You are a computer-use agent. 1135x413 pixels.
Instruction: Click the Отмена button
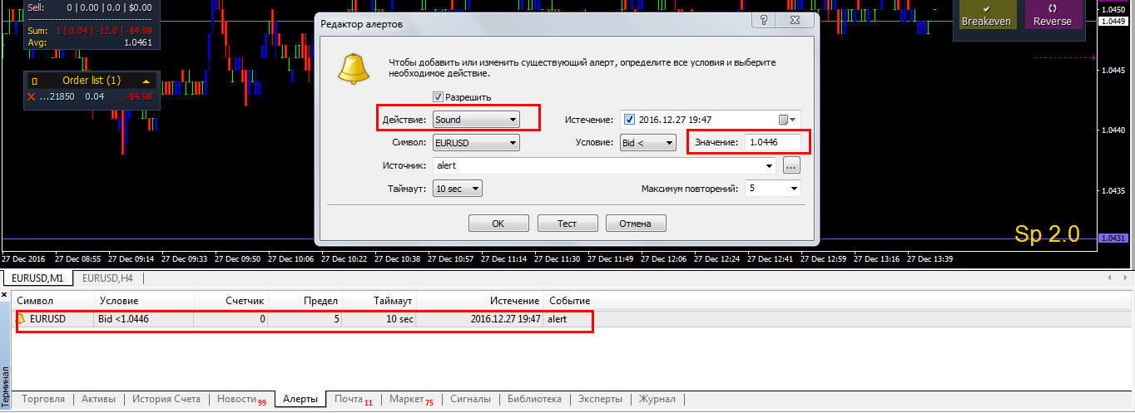click(x=637, y=224)
